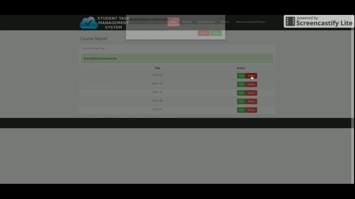This screenshot has width=355, height=199.
Task: Open the Welcome Kaushal Kishore user menu
Action: (x=252, y=22)
